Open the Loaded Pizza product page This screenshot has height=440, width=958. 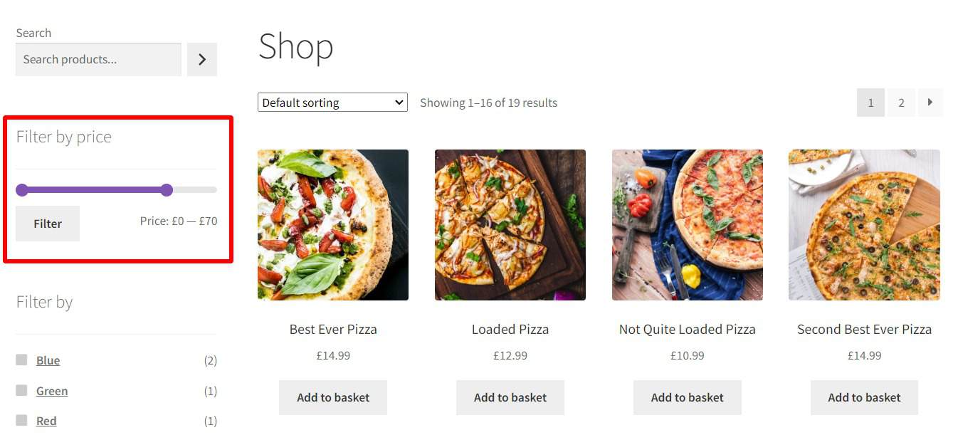pos(510,329)
